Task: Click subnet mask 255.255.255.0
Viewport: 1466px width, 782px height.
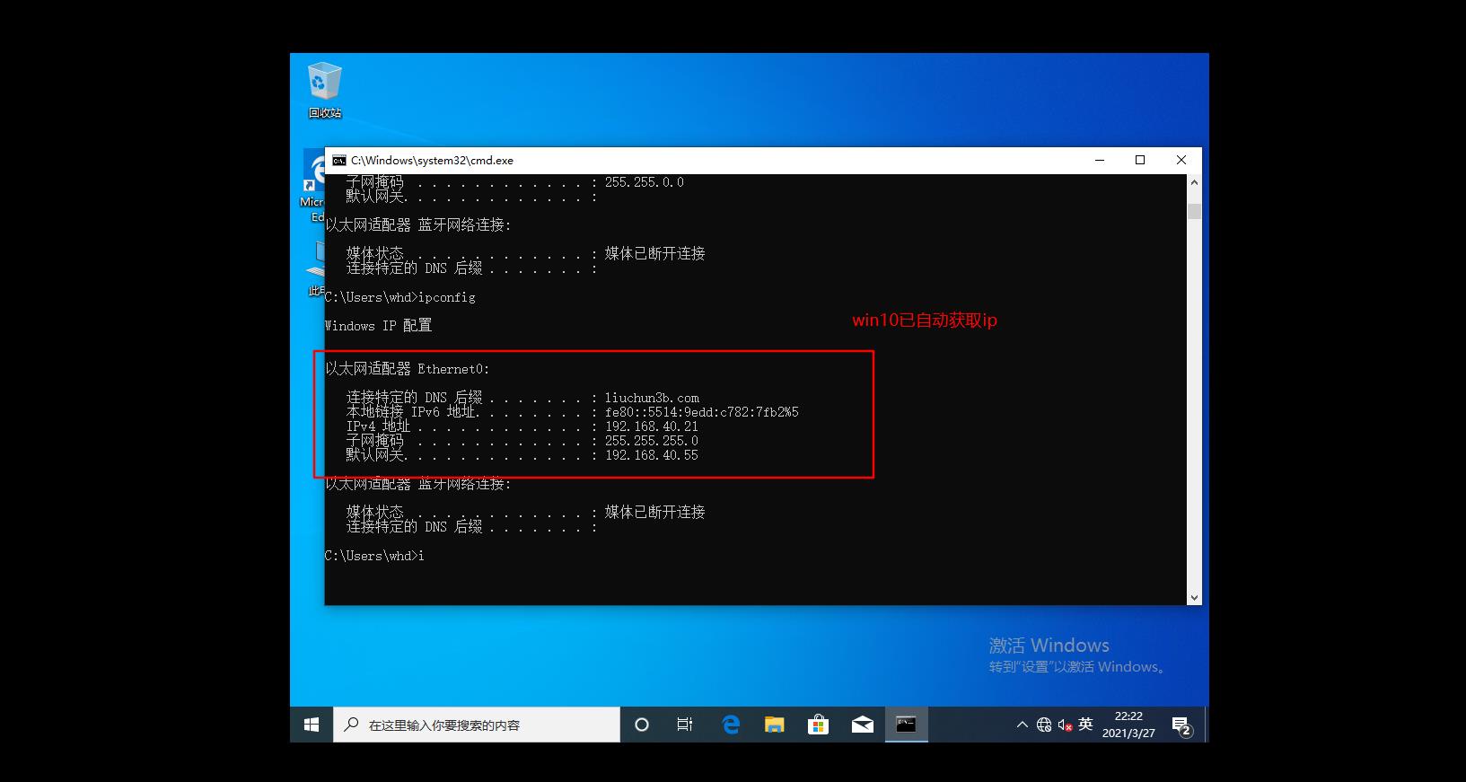Action: point(651,441)
